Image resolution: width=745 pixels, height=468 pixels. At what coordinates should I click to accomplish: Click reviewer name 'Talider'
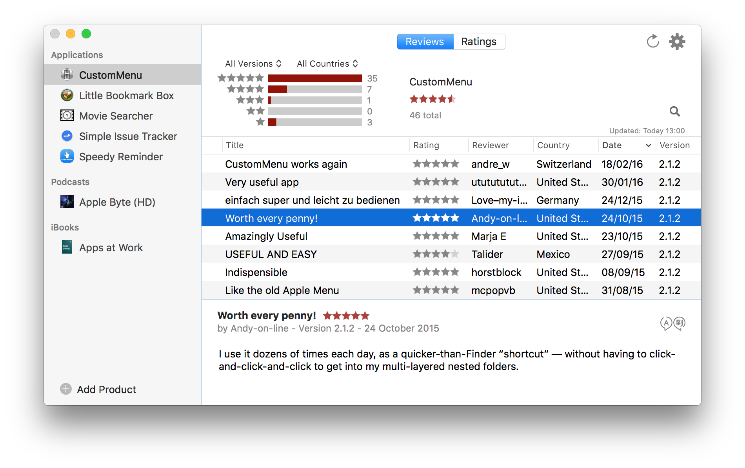coord(487,254)
